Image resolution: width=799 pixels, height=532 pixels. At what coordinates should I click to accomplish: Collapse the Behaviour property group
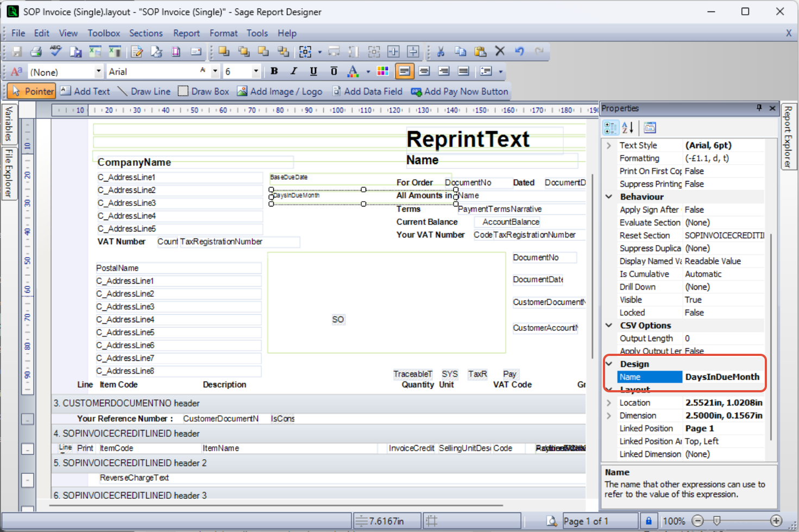click(609, 197)
